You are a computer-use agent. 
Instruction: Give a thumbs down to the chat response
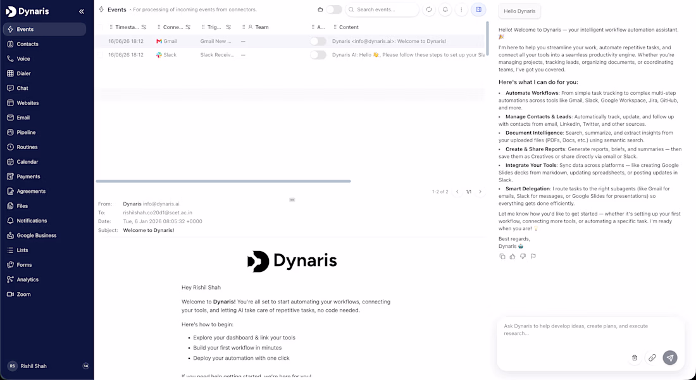(523, 256)
